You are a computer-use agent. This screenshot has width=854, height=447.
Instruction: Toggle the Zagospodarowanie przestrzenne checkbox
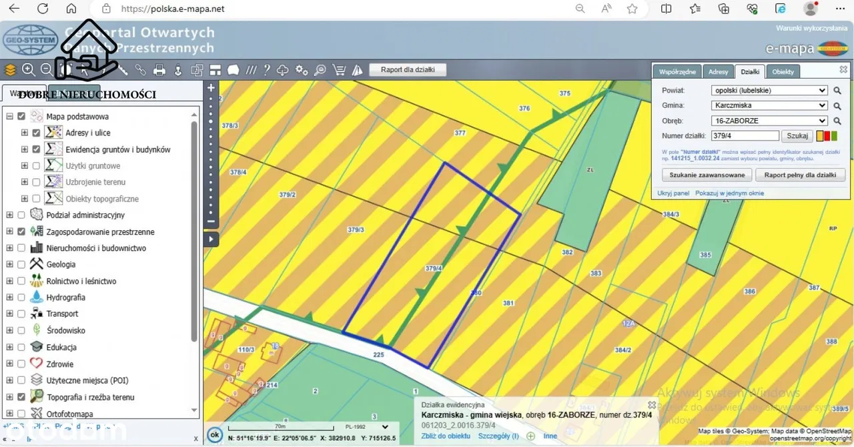pyautogui.click(x=21, y=232)
